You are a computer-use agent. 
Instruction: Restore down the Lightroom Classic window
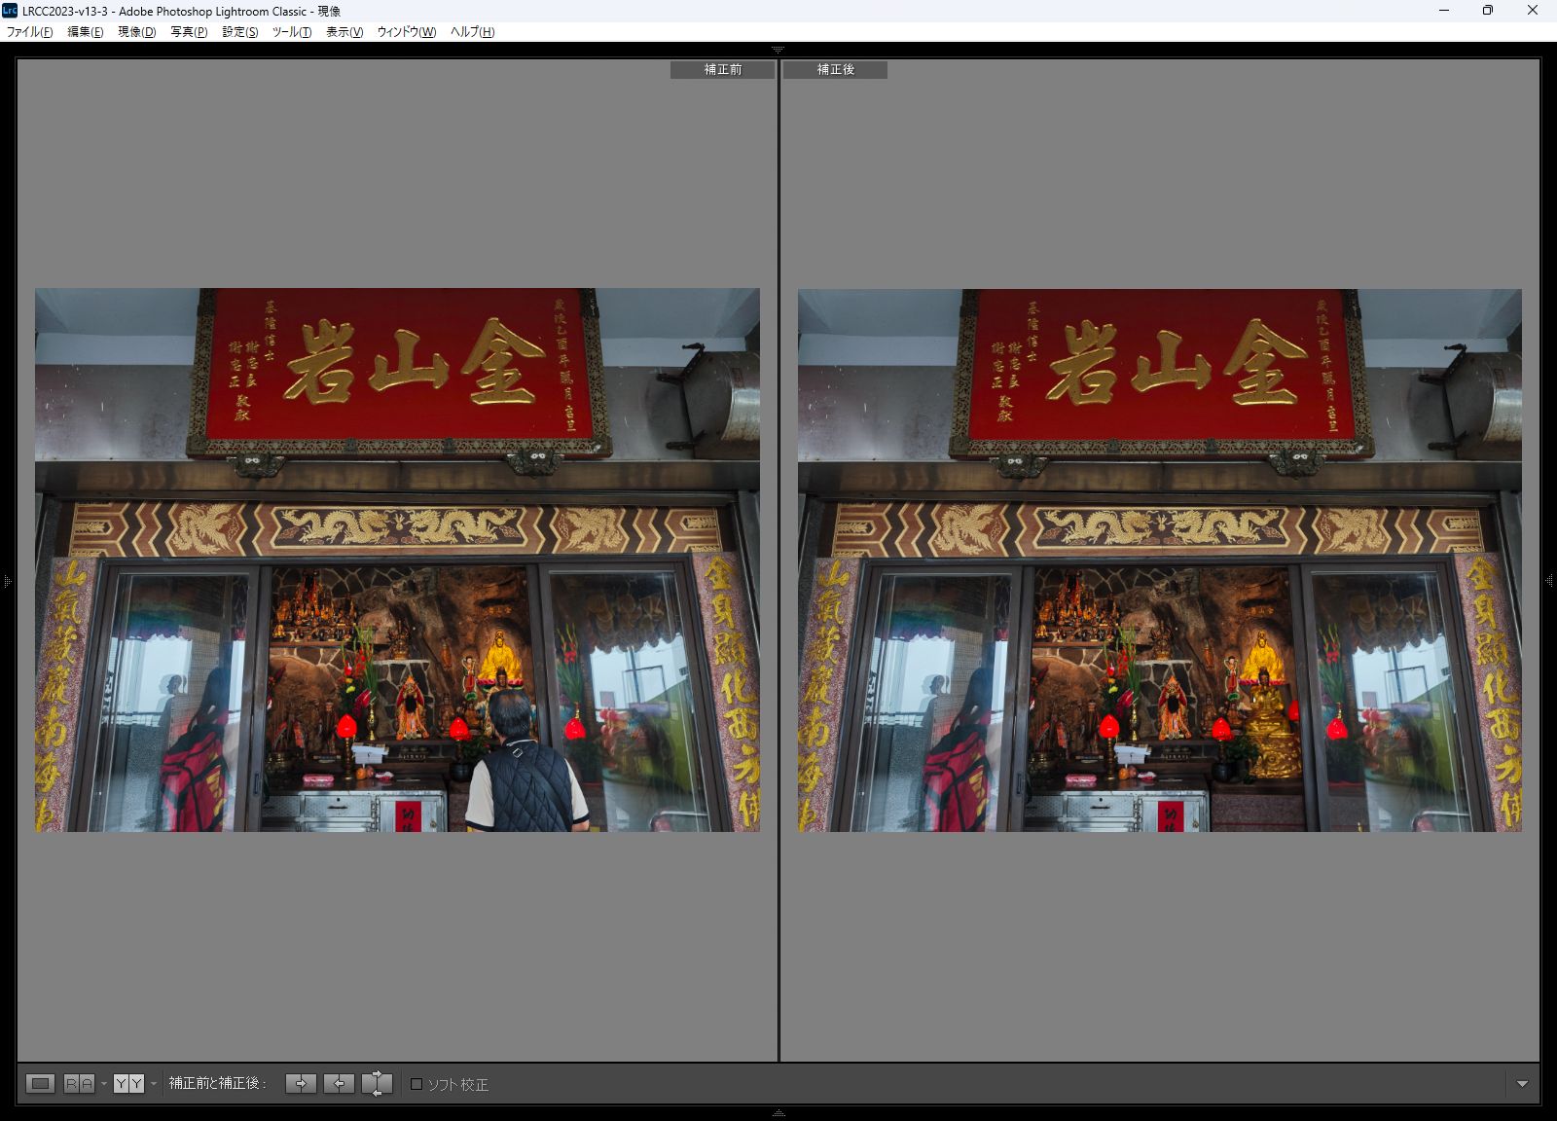(x=1488, y=11)
